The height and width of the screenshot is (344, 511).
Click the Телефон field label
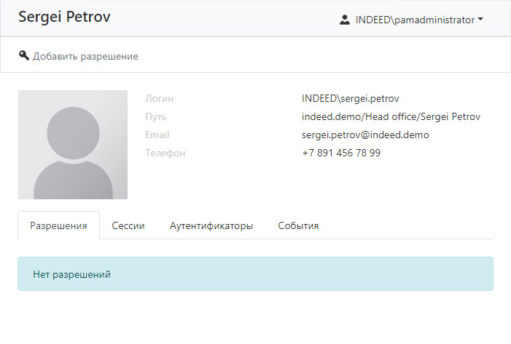click(x=165, y=153)
